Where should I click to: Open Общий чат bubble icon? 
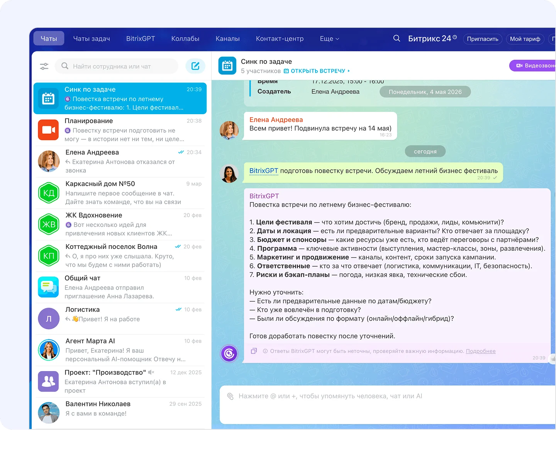(48, 287)
